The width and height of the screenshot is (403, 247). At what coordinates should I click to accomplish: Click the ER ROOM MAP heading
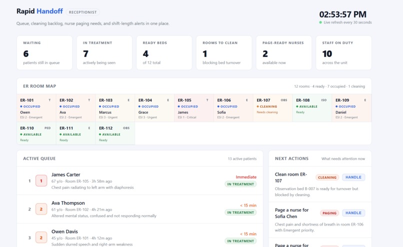click(x=39, y=86)
